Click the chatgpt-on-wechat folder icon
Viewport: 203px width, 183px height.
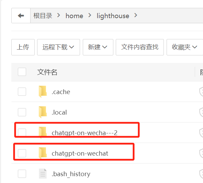(x=43, y=153)
